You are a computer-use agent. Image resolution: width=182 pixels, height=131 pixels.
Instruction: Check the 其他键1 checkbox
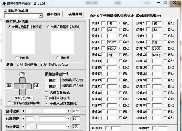click(x=107, y=128)
